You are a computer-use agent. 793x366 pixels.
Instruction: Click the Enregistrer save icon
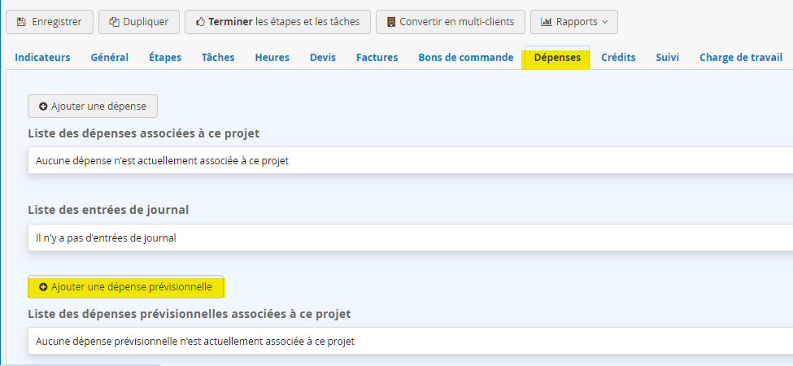[x=21, y=22]
